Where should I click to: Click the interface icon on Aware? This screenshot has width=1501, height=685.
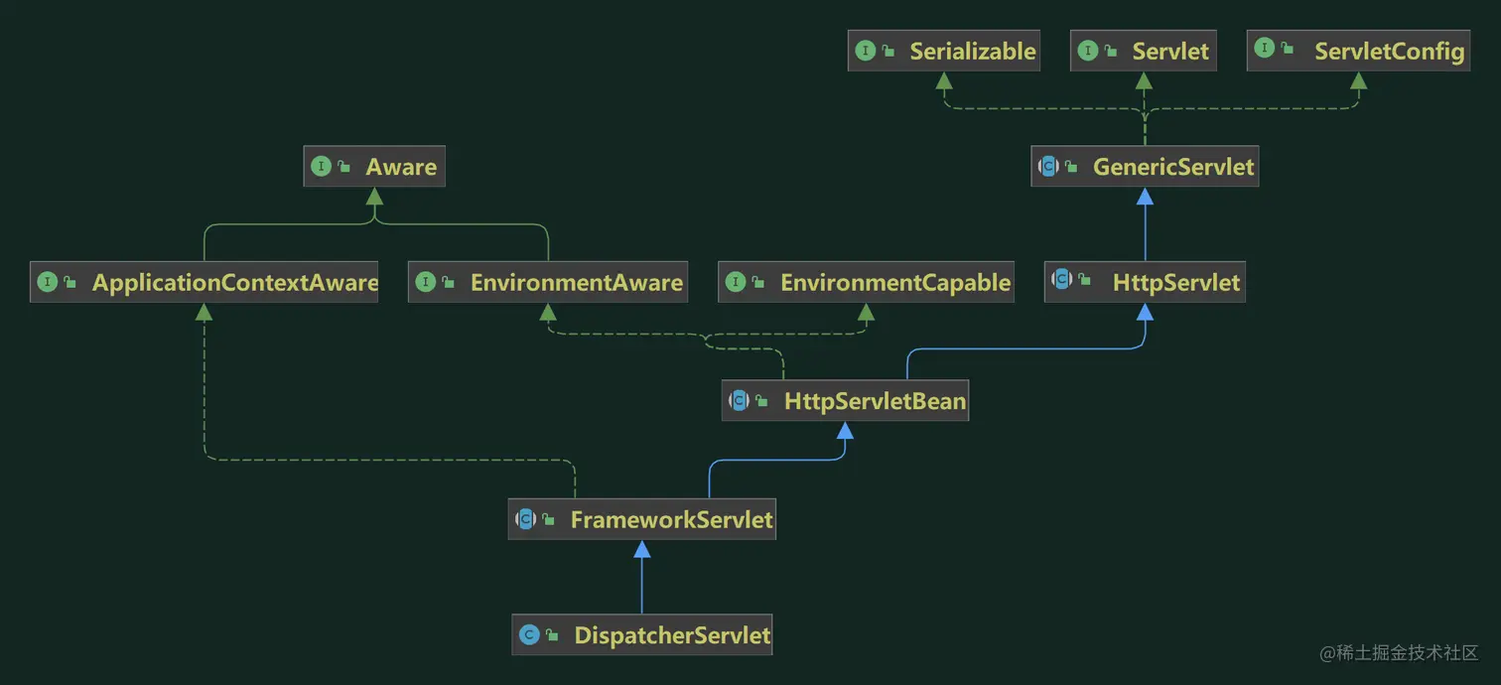click(x=321, y=167)
